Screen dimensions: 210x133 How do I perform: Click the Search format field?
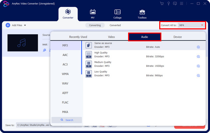click(x=67, y=120)
